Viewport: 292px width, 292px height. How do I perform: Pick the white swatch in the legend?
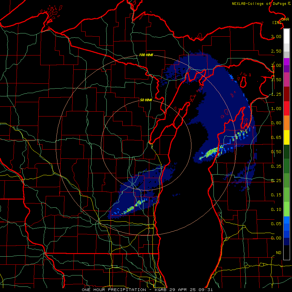[x=286, y=36]
